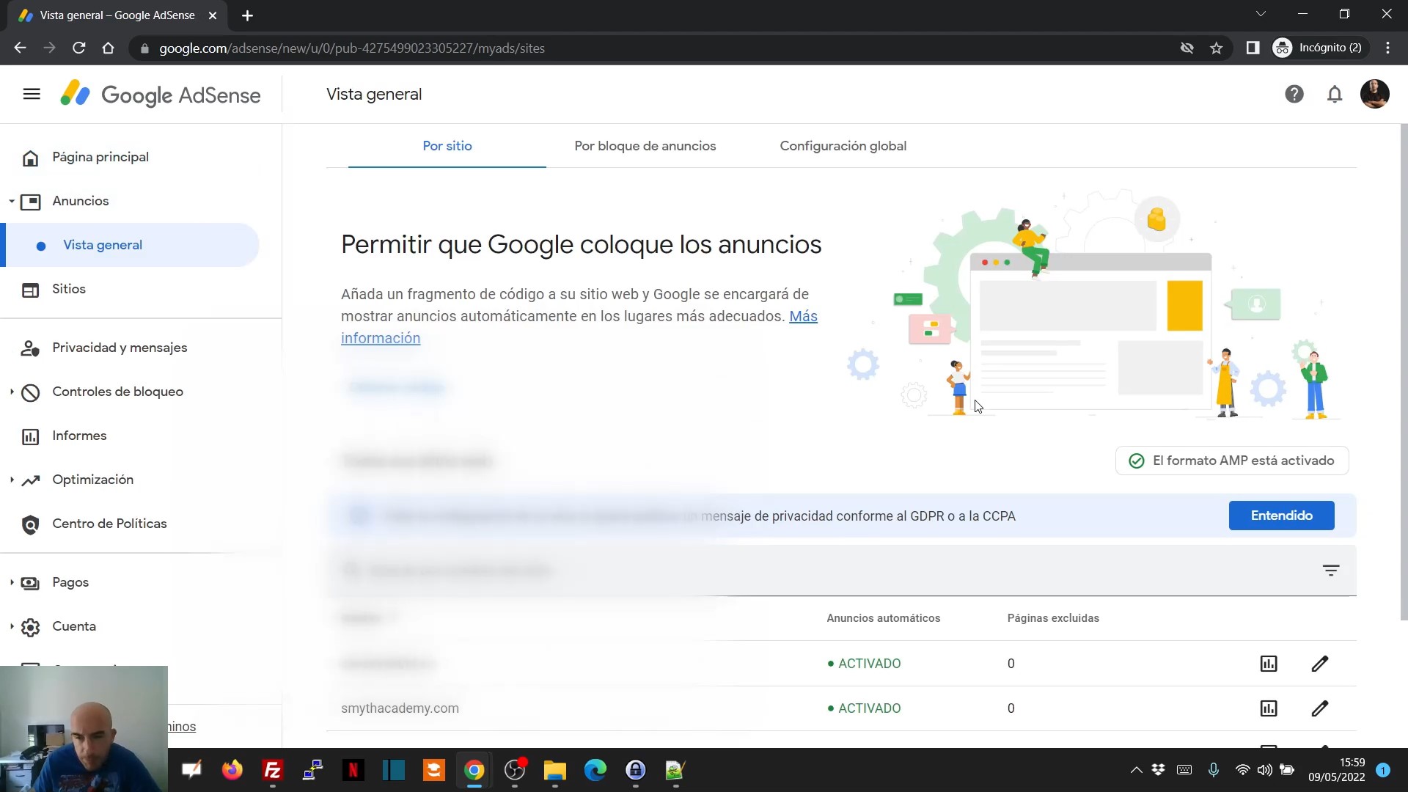Switch to Por bloque de anuncios tab

tap(645, 146)
